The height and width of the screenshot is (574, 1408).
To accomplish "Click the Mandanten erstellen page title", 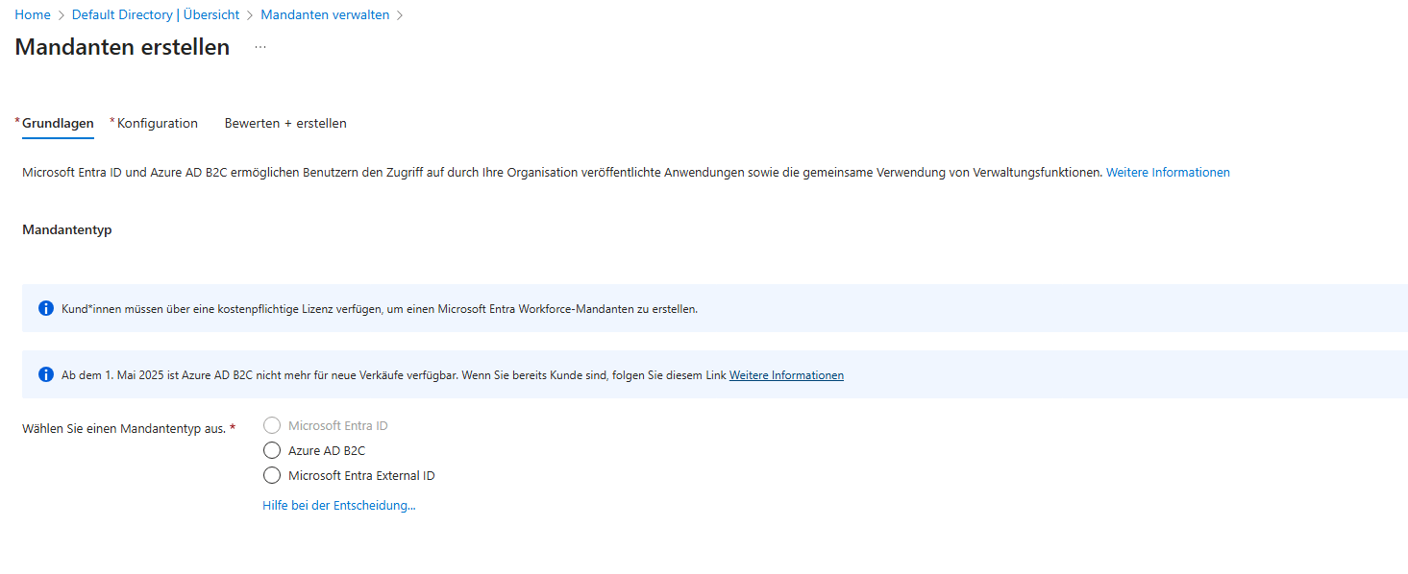I will coord(122,47).
